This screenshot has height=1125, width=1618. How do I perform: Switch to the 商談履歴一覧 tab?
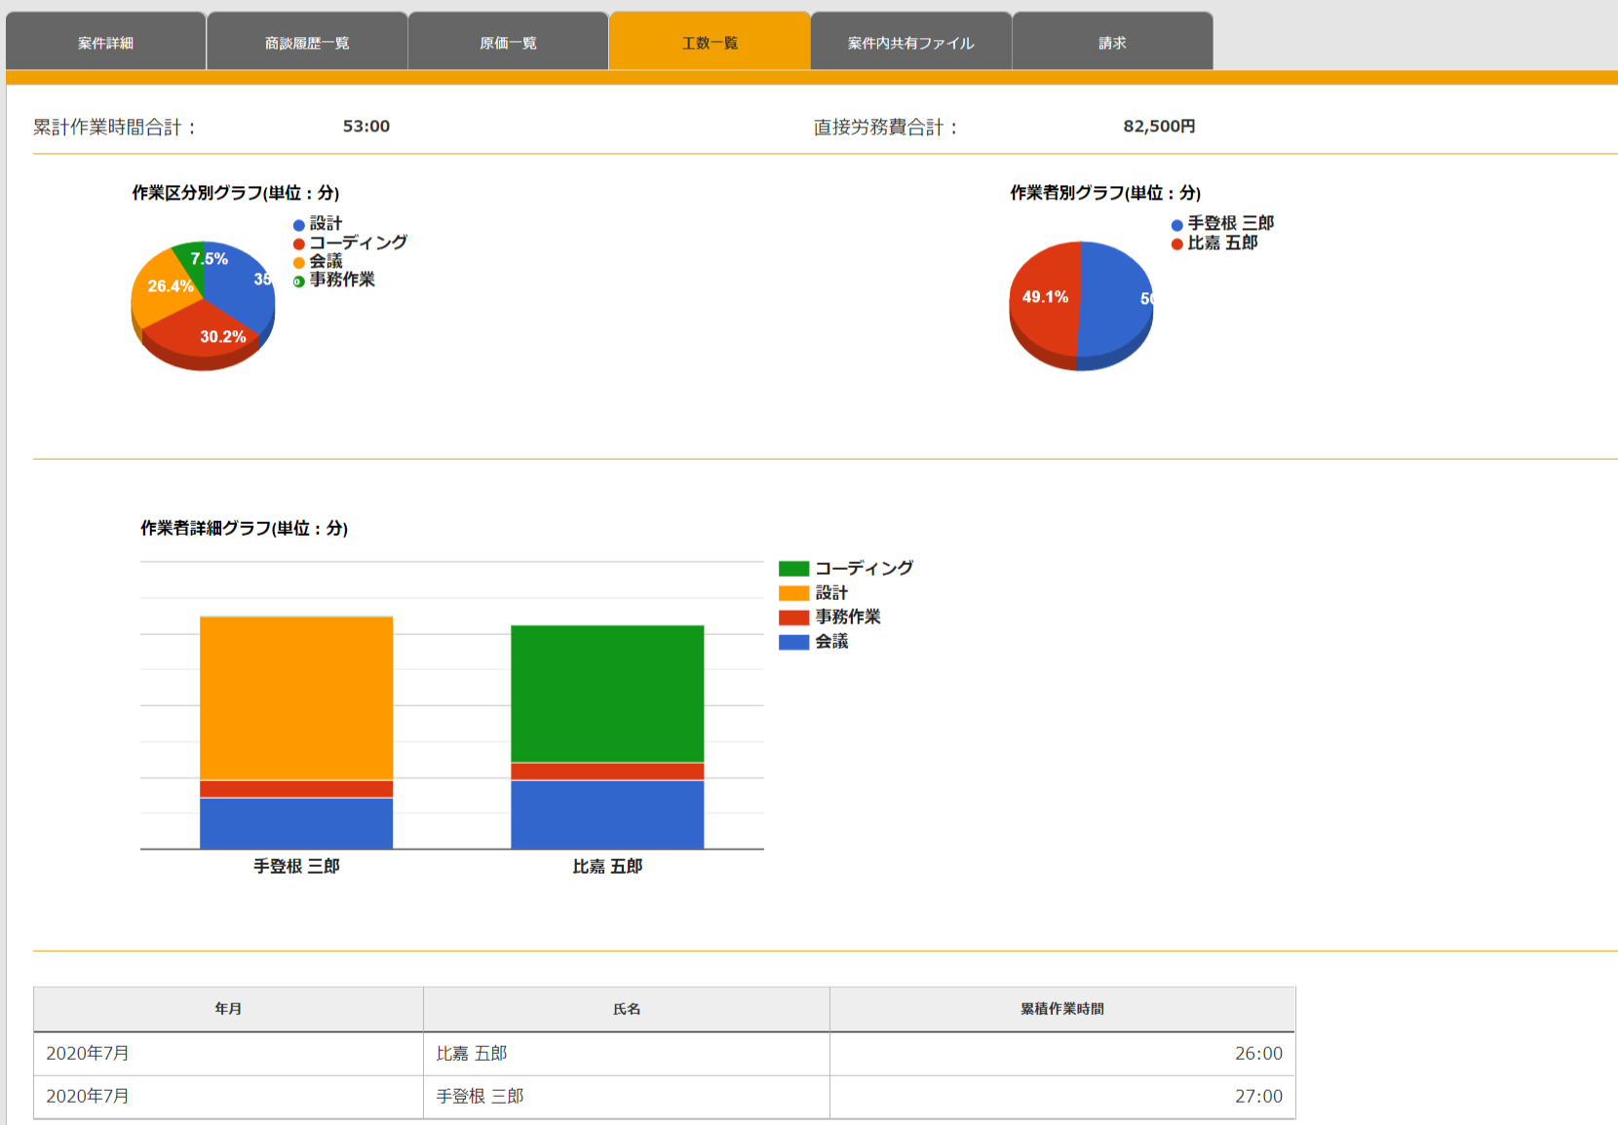(x=307, y=42)
